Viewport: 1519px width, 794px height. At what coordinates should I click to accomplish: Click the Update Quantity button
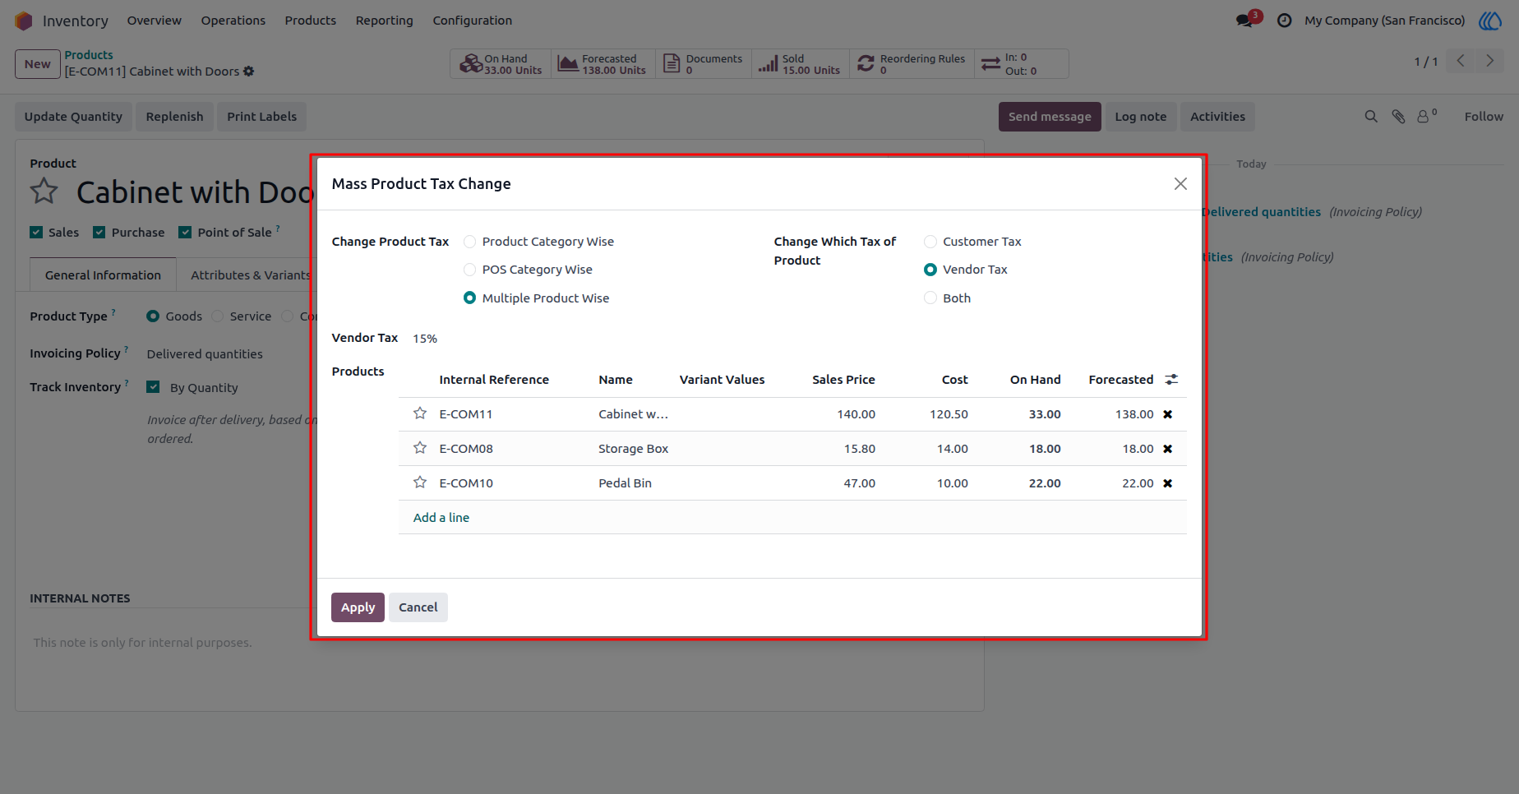(73, 117)
